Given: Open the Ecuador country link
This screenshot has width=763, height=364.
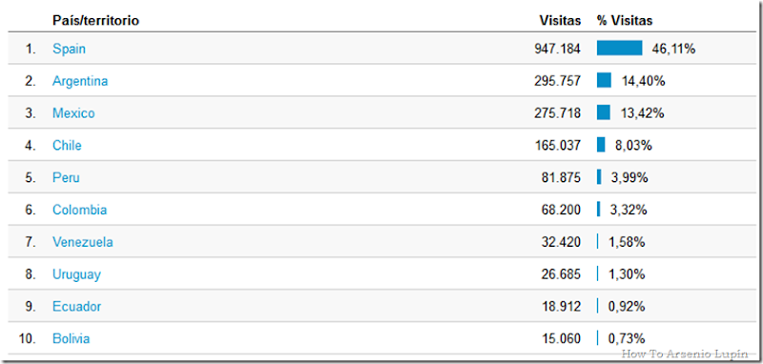Looking at the screenshot, I should (77, 307).
